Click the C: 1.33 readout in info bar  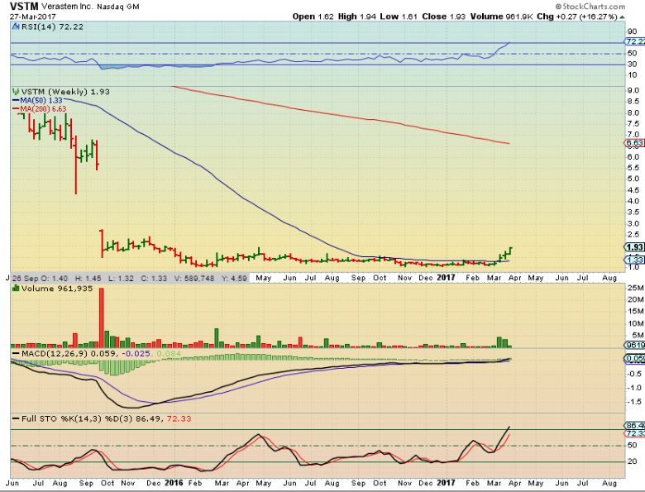(x=154, y=278)
